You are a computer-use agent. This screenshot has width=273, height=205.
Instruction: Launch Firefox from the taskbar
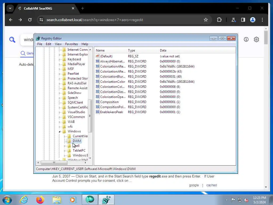pos(40,200)
